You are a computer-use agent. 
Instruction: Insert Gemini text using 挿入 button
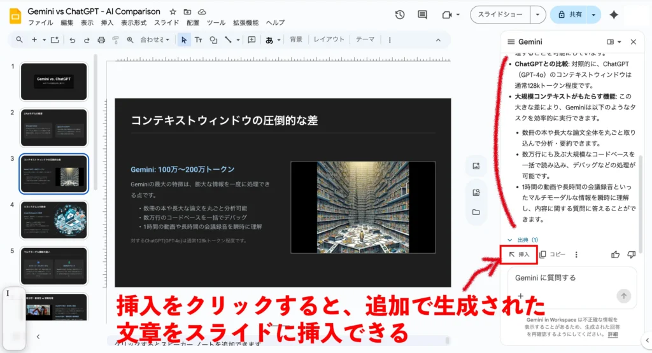pyautogui.click(x=519, y=254)
